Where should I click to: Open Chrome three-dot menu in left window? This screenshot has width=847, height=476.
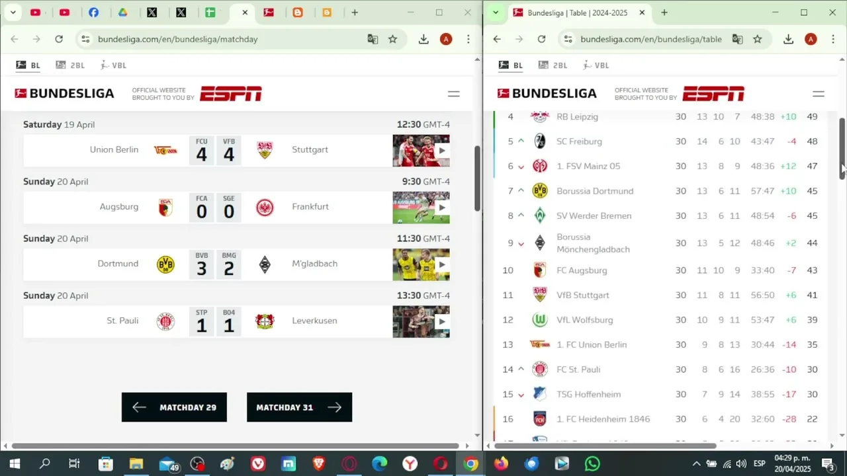pyautogui.click(x=468, y=39)
